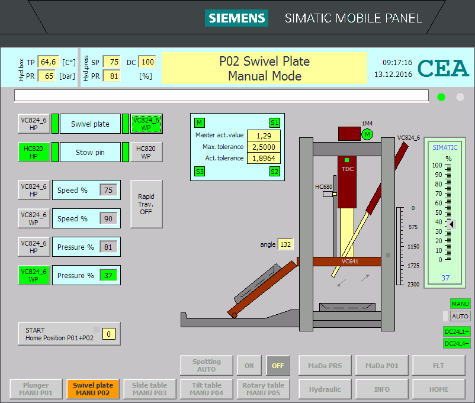
Task: Click START Home Position P01+P02
Action: tap(69, 334)
